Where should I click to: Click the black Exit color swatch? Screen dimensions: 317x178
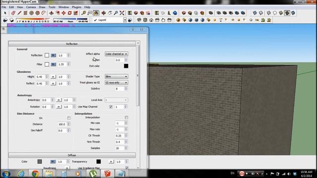tap(126, 66)
